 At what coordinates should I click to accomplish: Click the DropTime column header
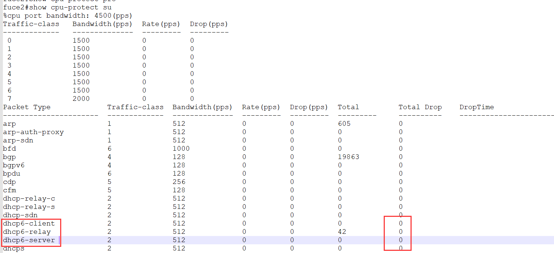click(x=478, y=107)
